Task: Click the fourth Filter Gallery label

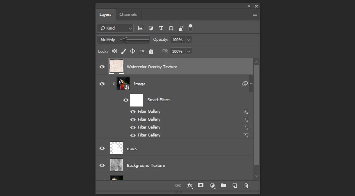Action: (x=149, y=135)
